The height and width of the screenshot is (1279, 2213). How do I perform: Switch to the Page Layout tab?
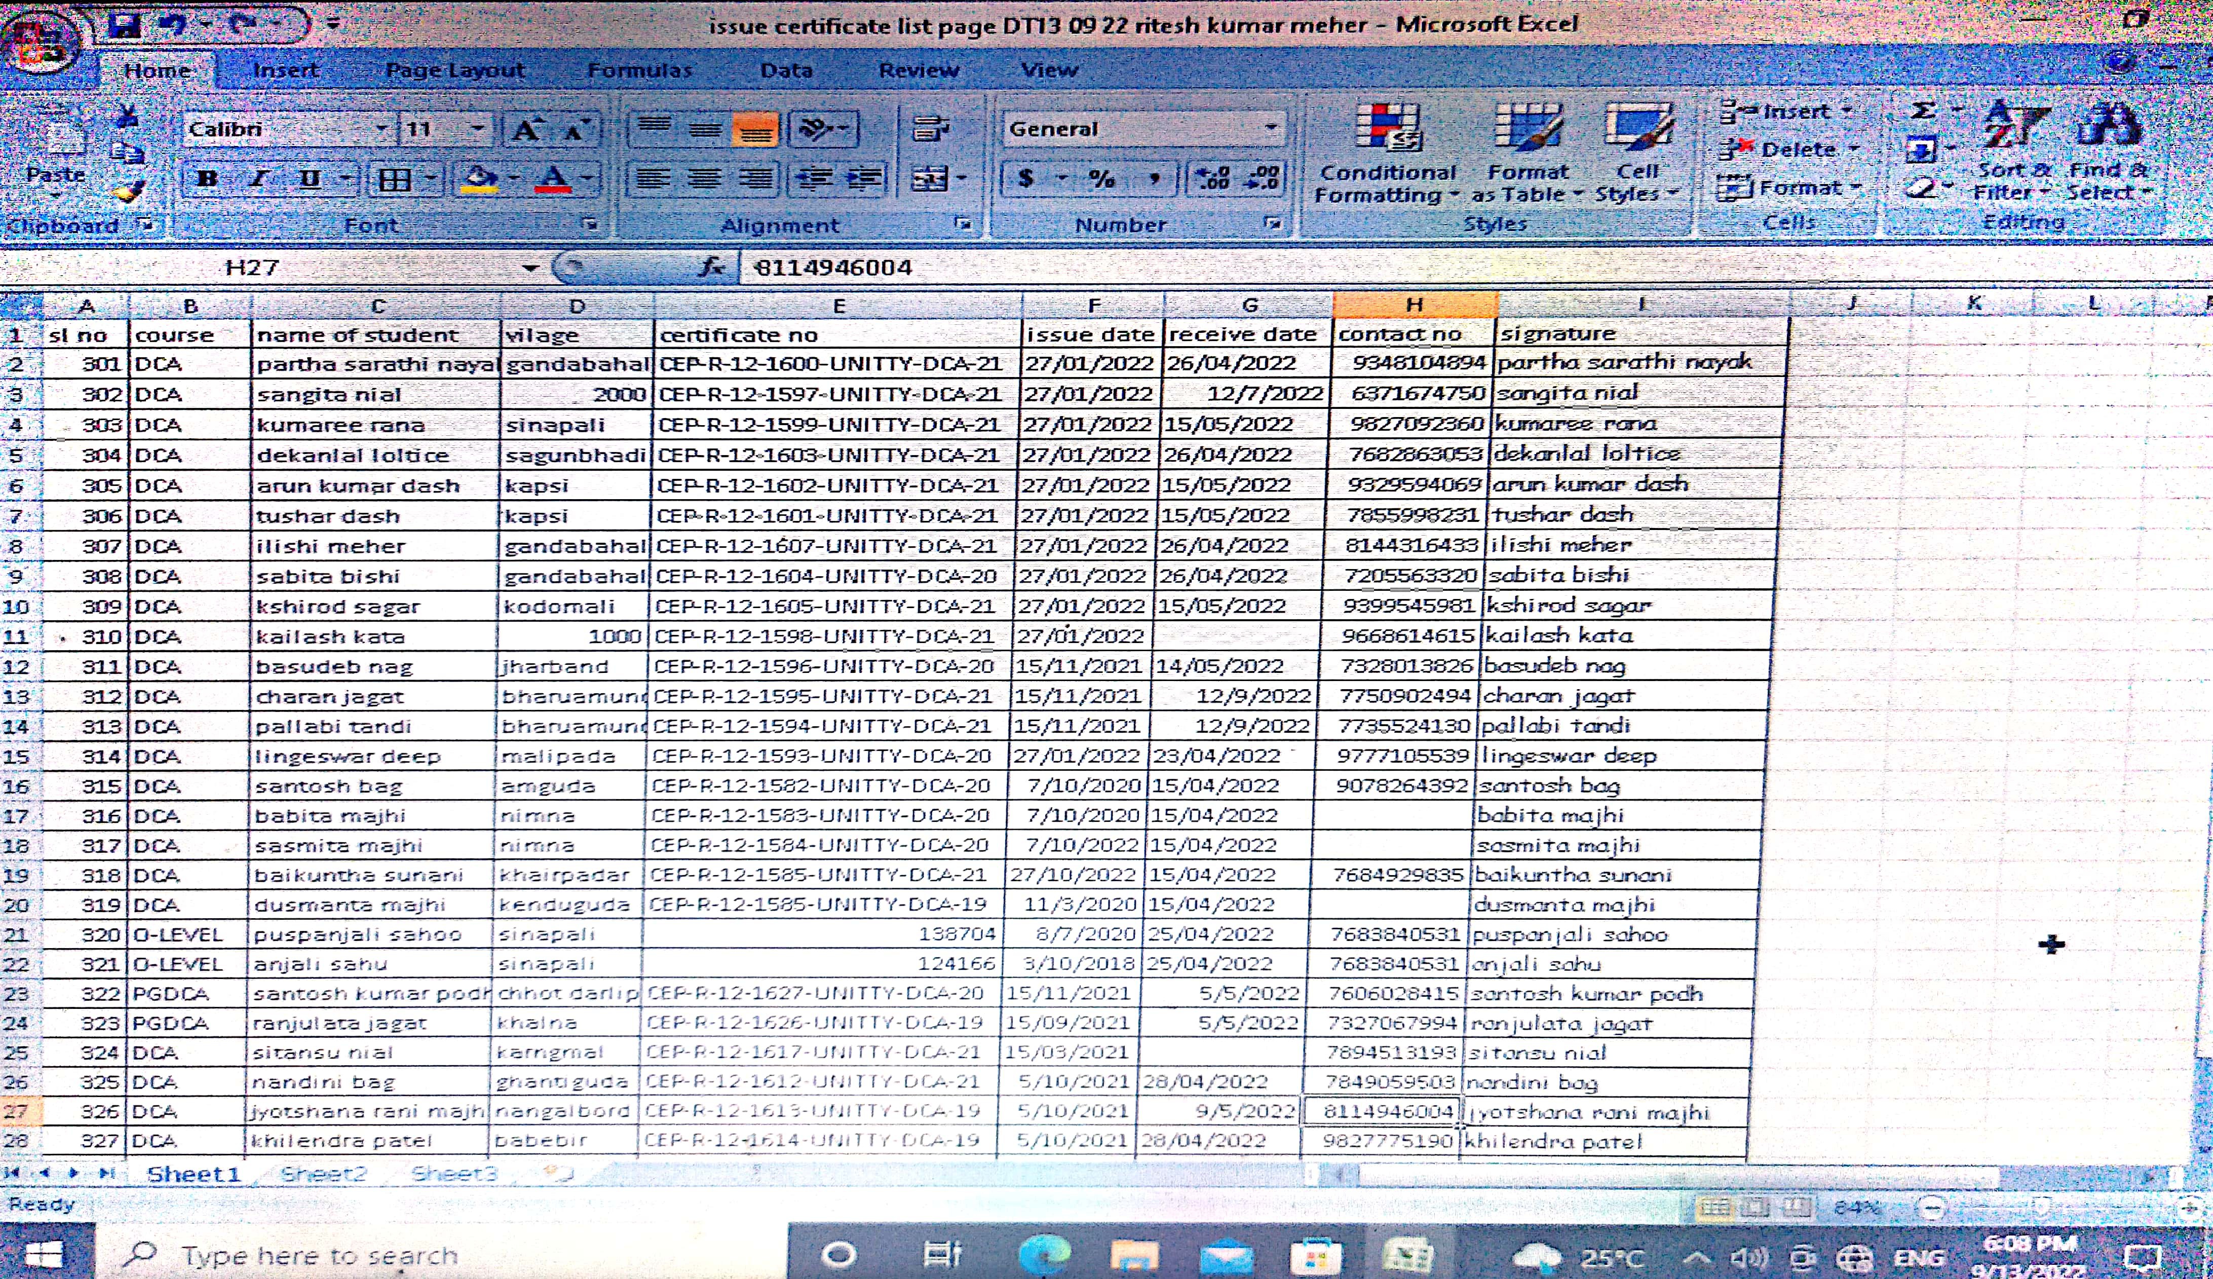click(x=455, y=70)
